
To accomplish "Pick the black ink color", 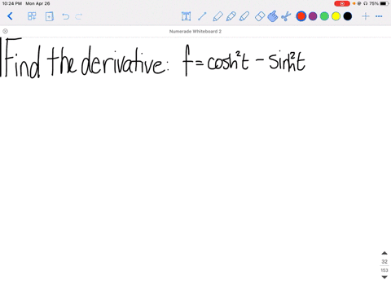I will 348,16.
